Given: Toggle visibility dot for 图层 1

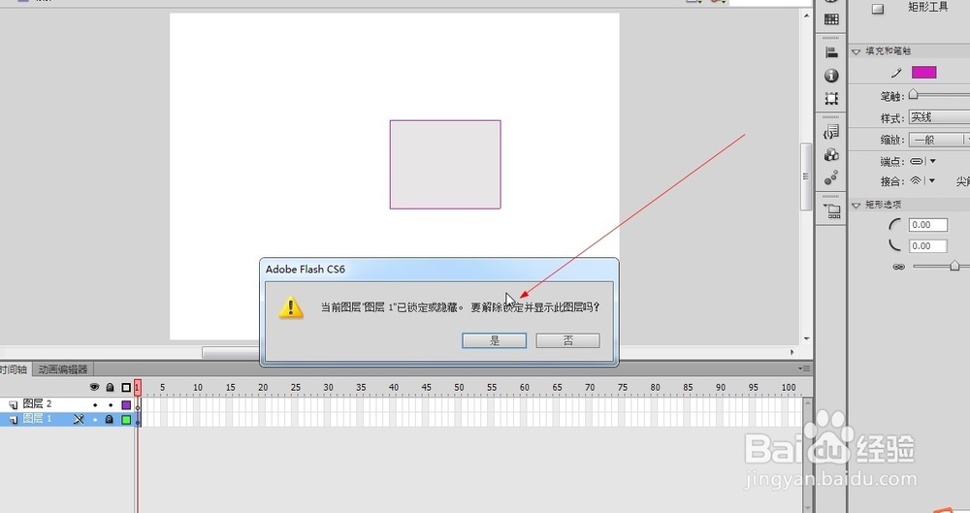Looking at the screenshot, I should coord(95,420).
